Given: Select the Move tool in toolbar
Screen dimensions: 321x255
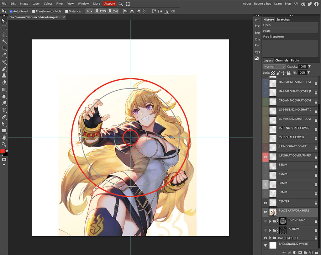Looking at the screenshot, I should click(x=4, y=21).
